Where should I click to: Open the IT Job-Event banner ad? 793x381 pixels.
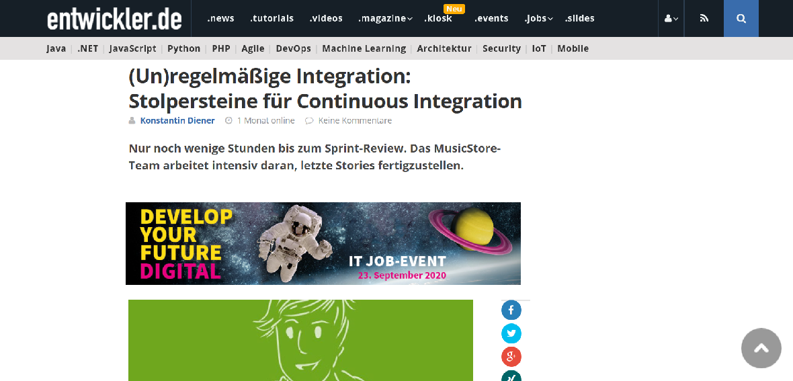323,243
